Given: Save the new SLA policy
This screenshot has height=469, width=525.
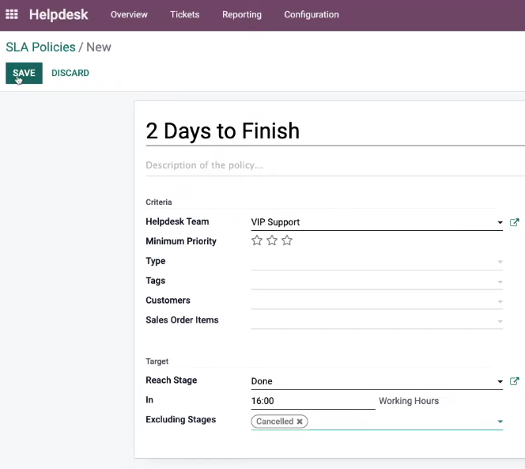Looking at the screenshot, I should click(x=24, y=73).
